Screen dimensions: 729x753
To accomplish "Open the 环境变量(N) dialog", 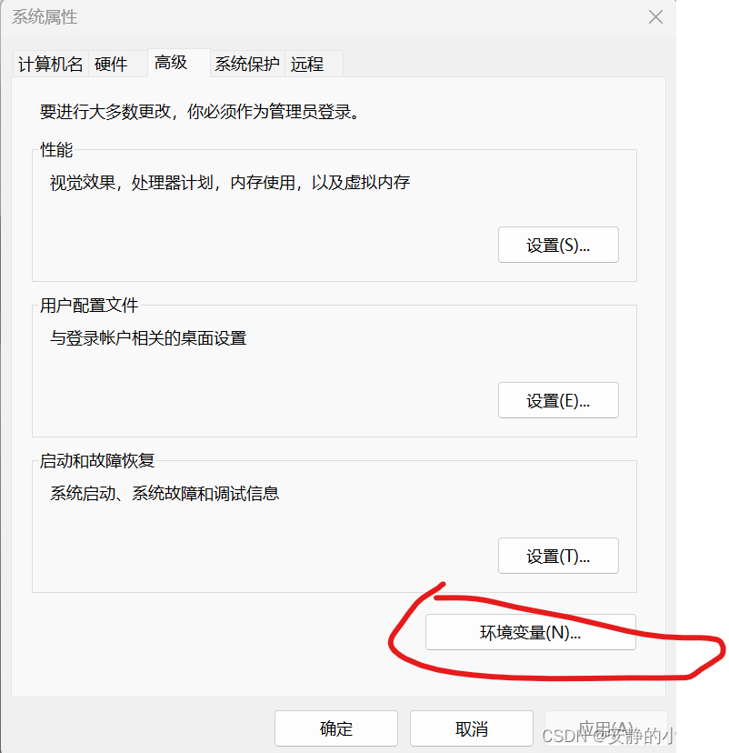I will [531, 632].
